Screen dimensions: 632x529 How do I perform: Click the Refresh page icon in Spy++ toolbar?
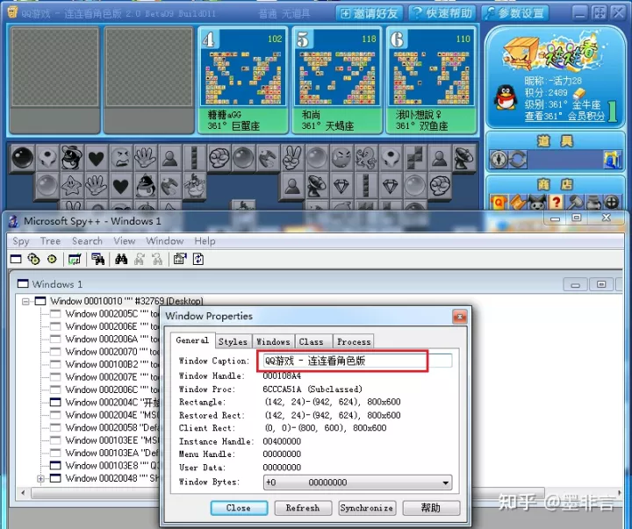click(197, 259)
